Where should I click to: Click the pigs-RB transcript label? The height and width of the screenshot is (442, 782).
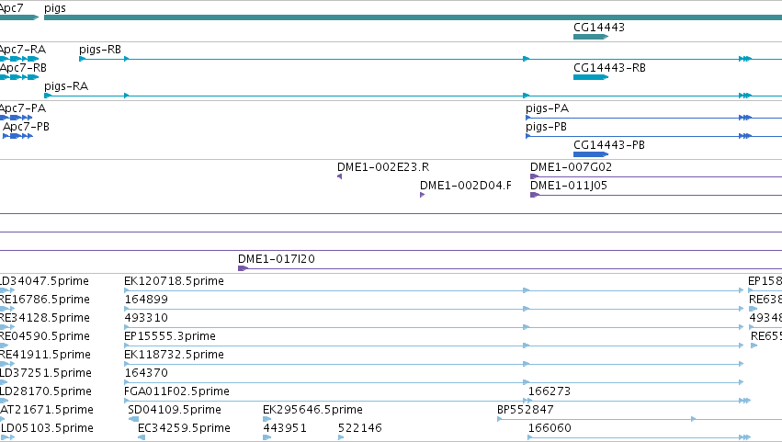(100, 50)
